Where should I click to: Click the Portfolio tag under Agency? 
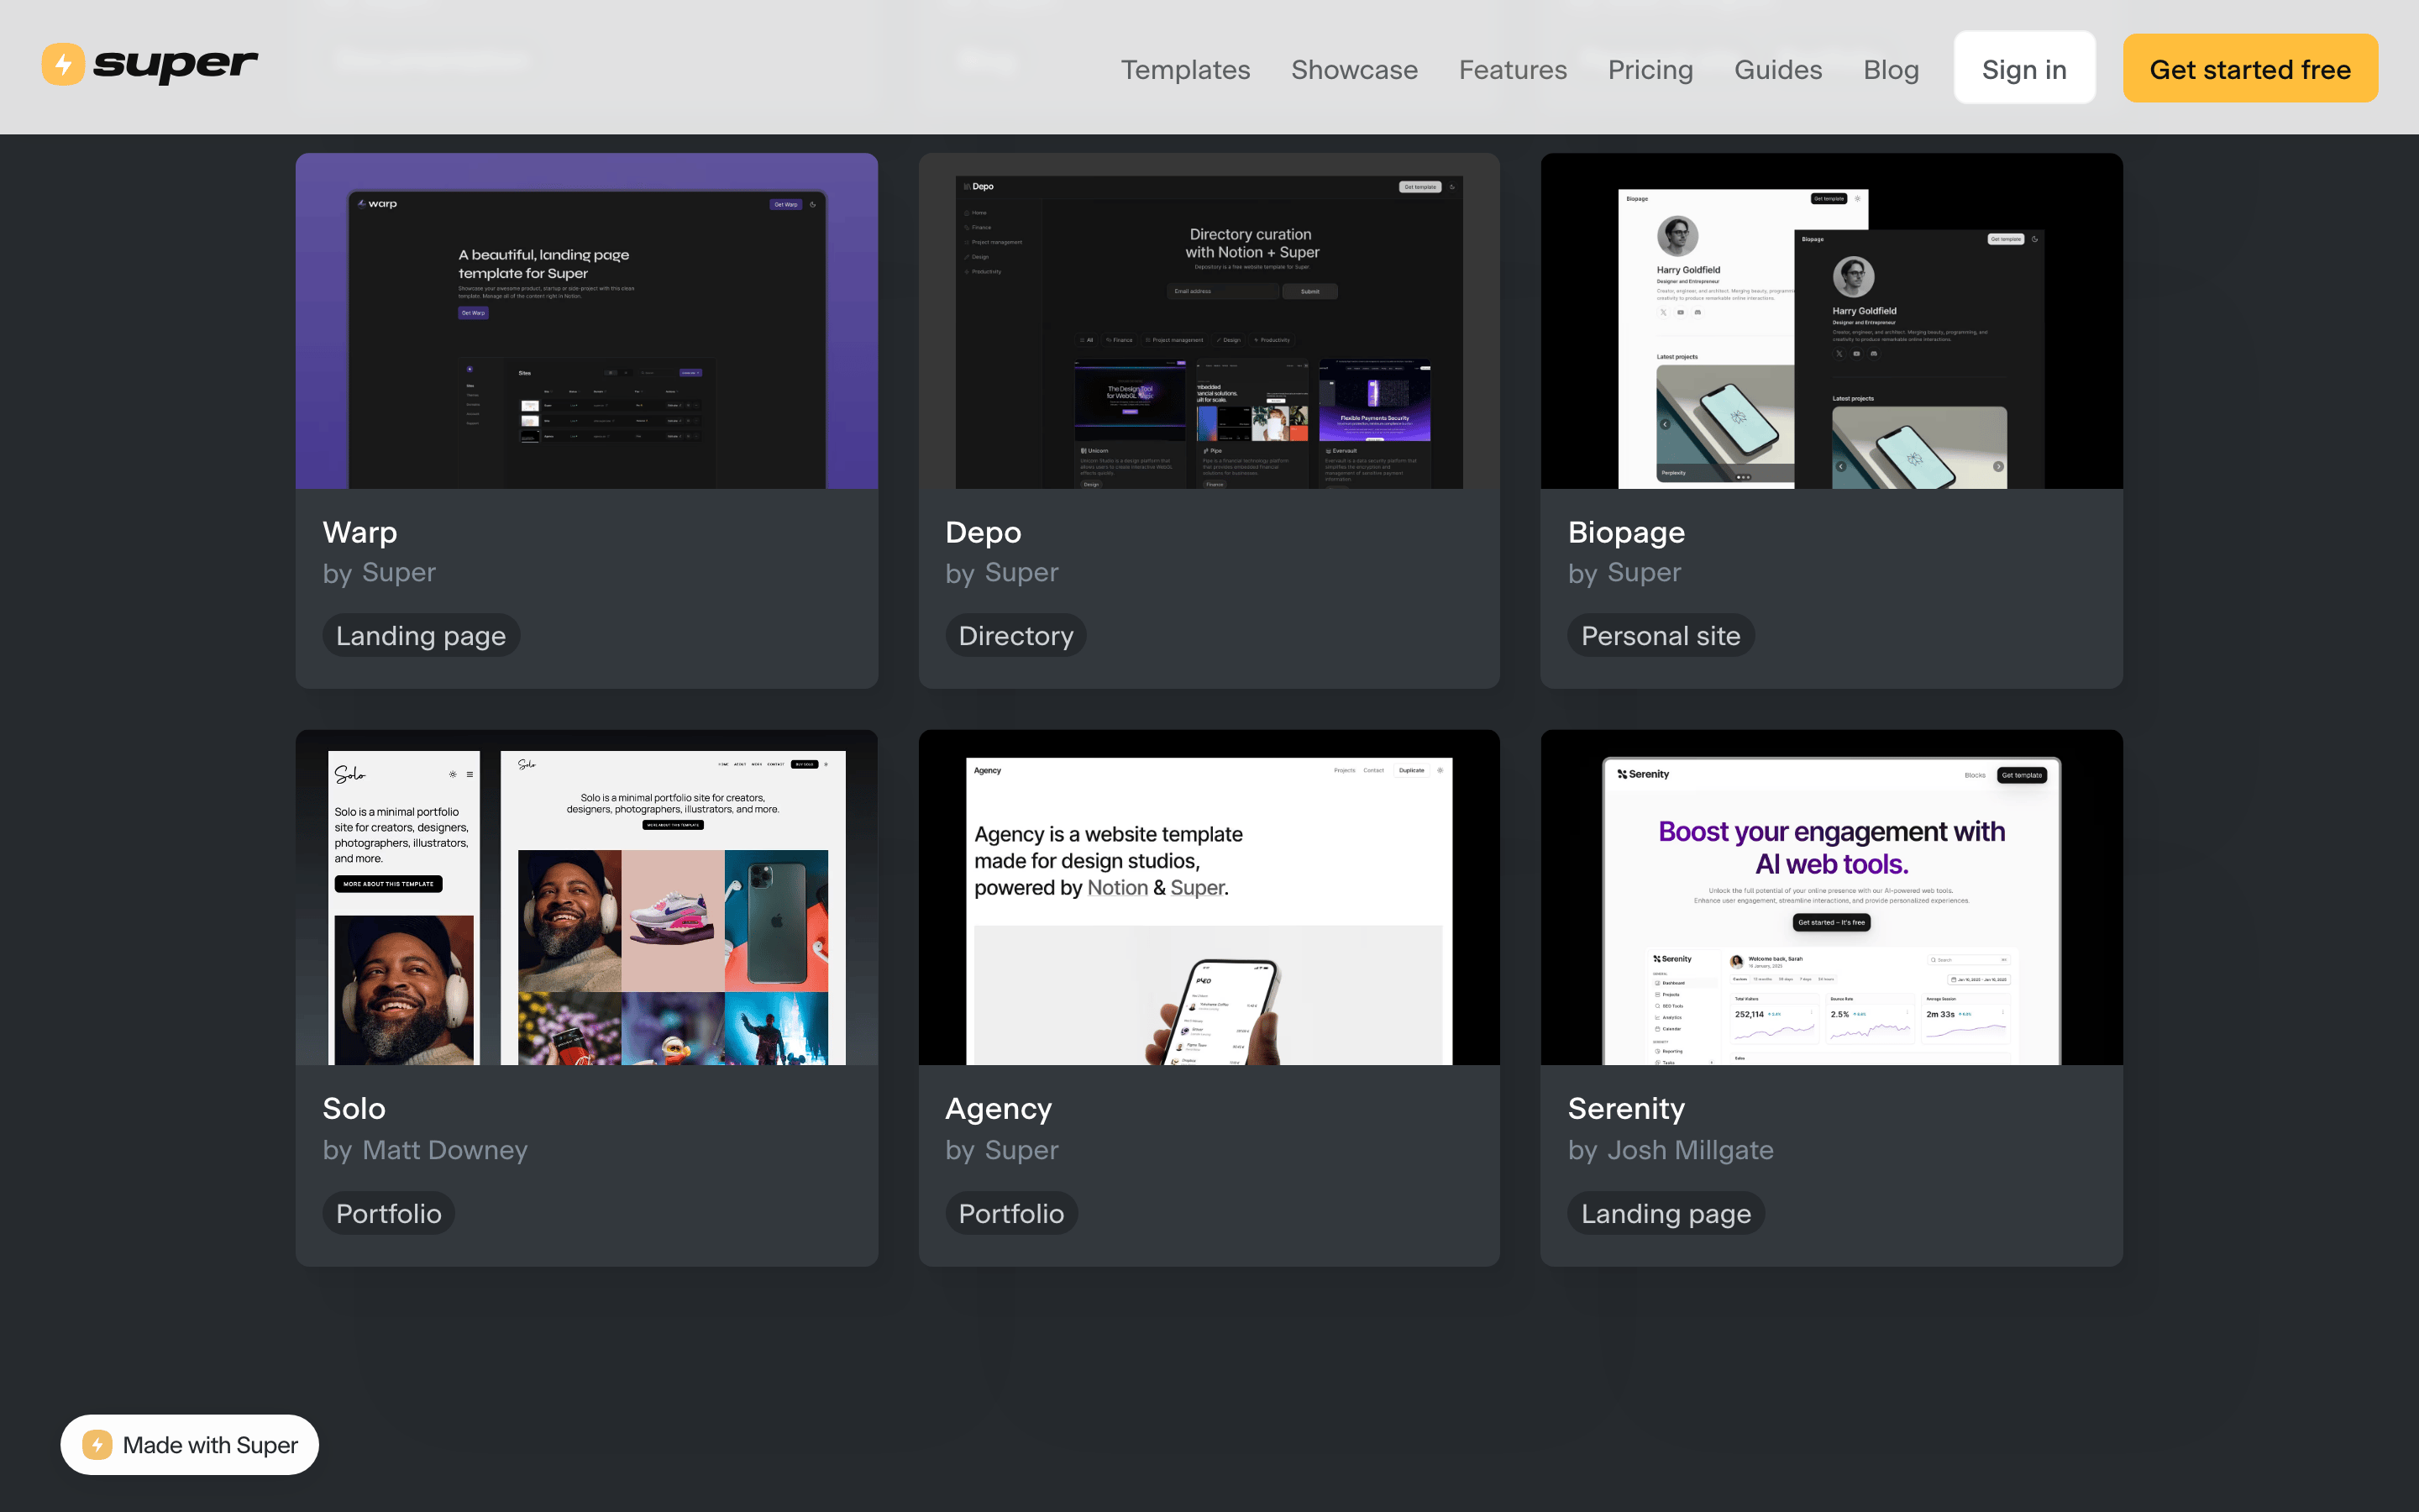pyautogui.click(x=1010, y=1213)
